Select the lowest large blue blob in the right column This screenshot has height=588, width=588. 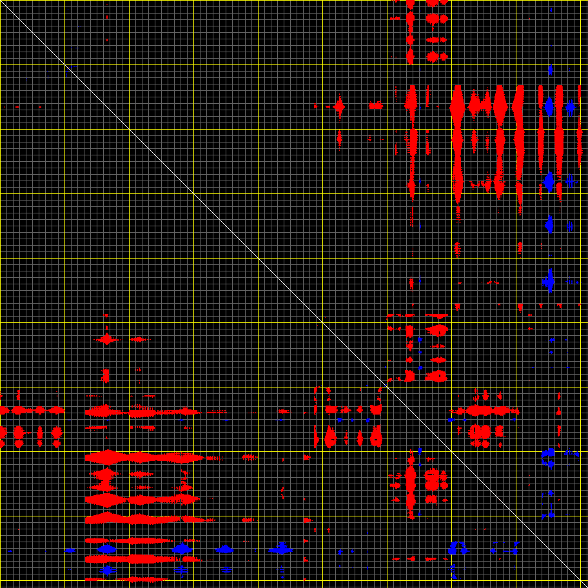click(x=549, y=280)
